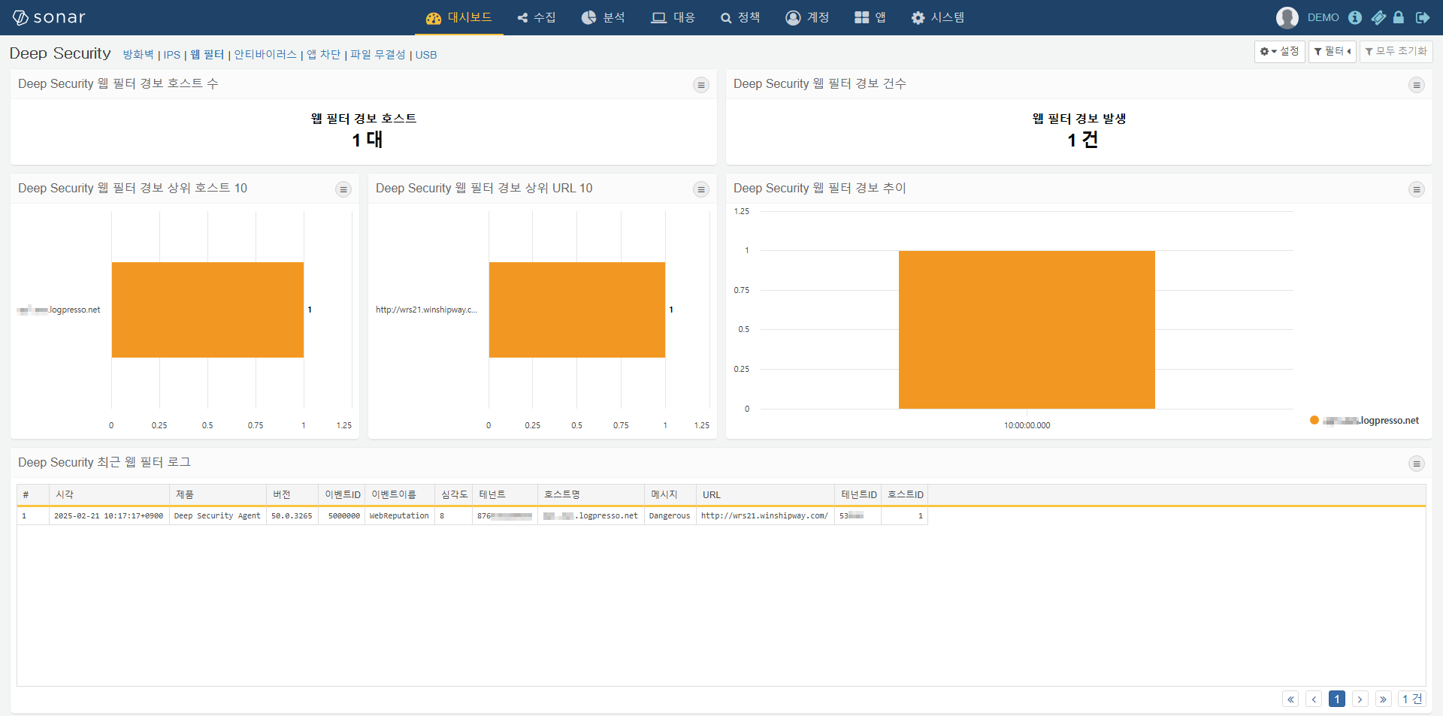Screen dimensions: 1443x716
Task: Open the 시스템 system menu
Action: pyautogui.click(x=938, y=17)
